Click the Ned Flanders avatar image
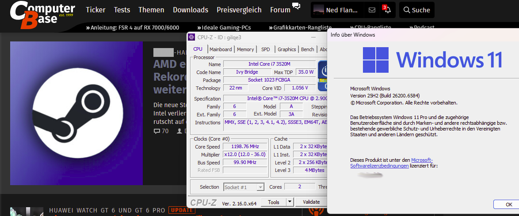The width and height of the screenshot is (519, 216). coord(319,10)
